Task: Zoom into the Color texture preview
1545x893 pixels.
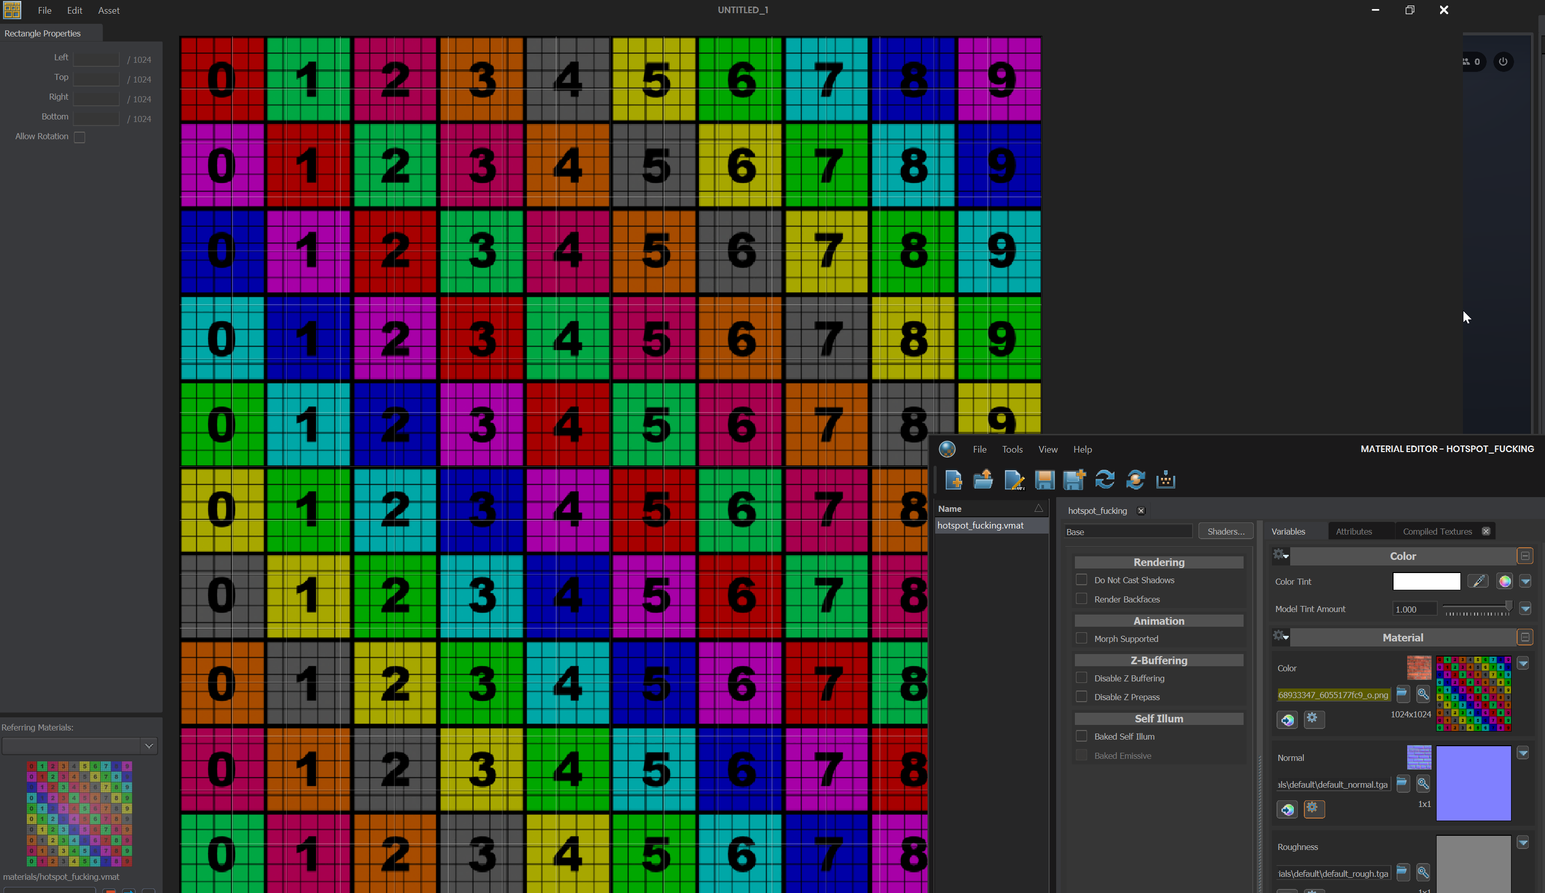Action: [x=1423, y=694]
